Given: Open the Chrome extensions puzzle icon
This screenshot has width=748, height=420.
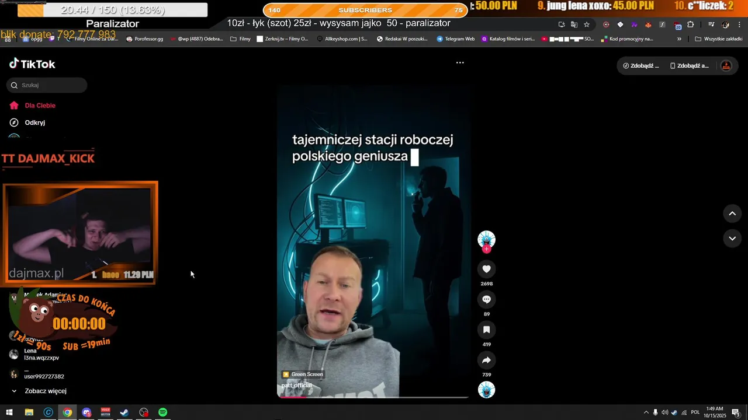Looking at the screenshot, I should (x=690, y=24).
